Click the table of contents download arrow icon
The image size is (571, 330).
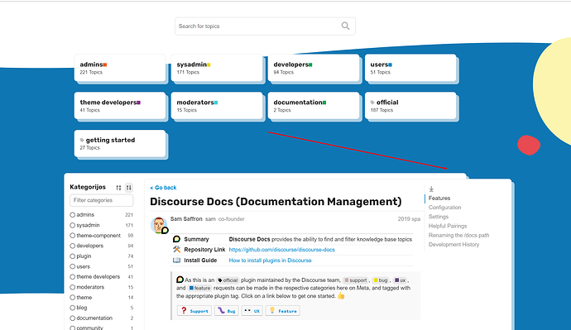(431, 189)
